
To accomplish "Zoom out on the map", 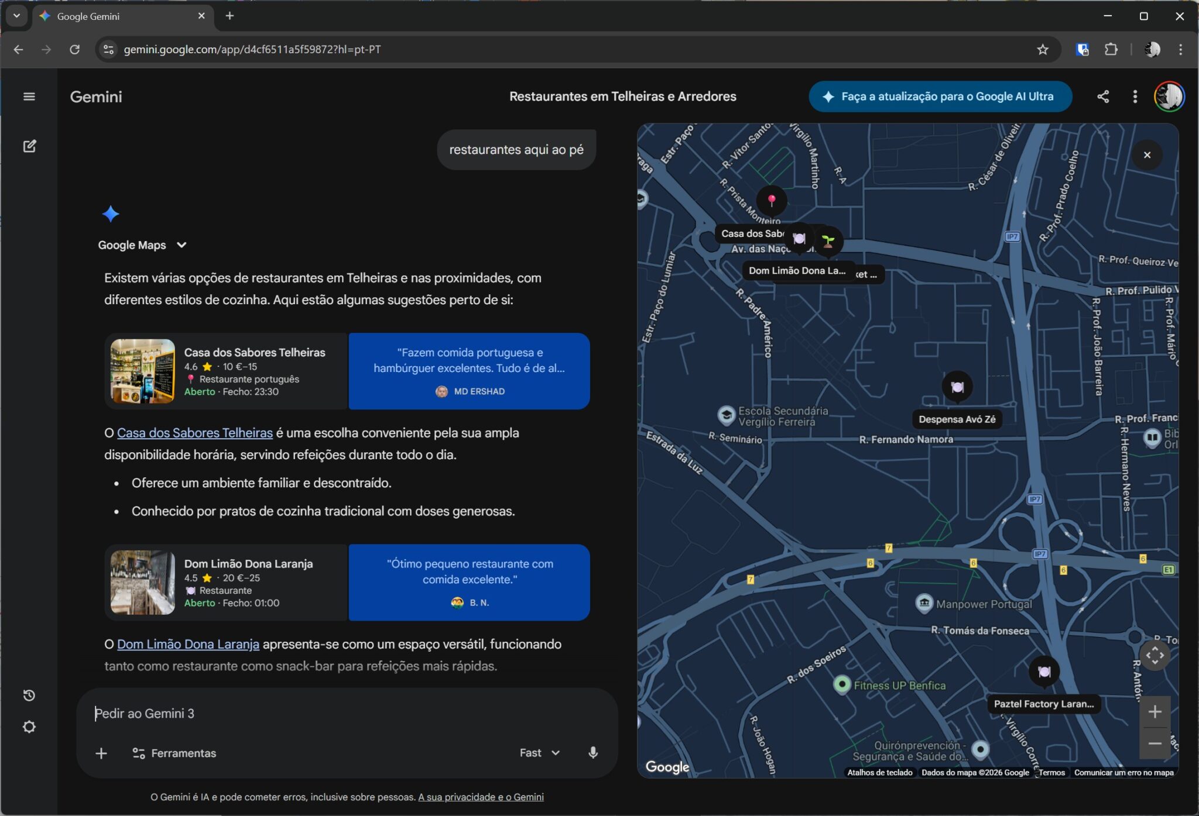I will click(x=1155, y=743).
